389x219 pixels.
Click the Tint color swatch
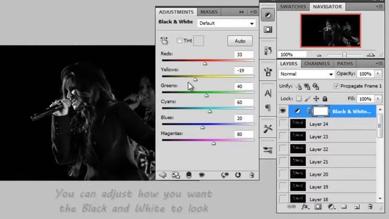pos(199,41)
